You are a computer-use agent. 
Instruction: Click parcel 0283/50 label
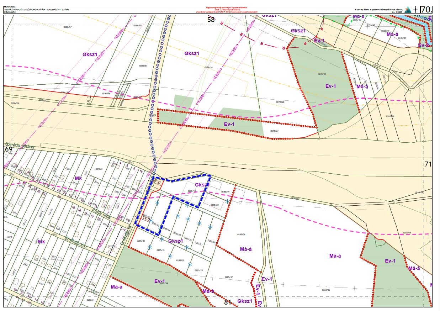pos(326,290)
